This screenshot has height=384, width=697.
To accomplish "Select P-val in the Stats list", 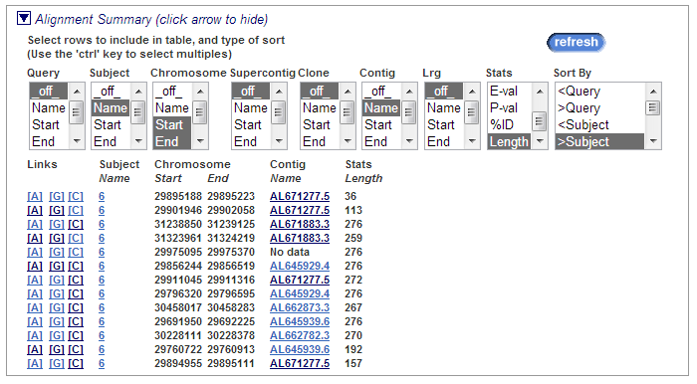I will (x=510, y=107).
